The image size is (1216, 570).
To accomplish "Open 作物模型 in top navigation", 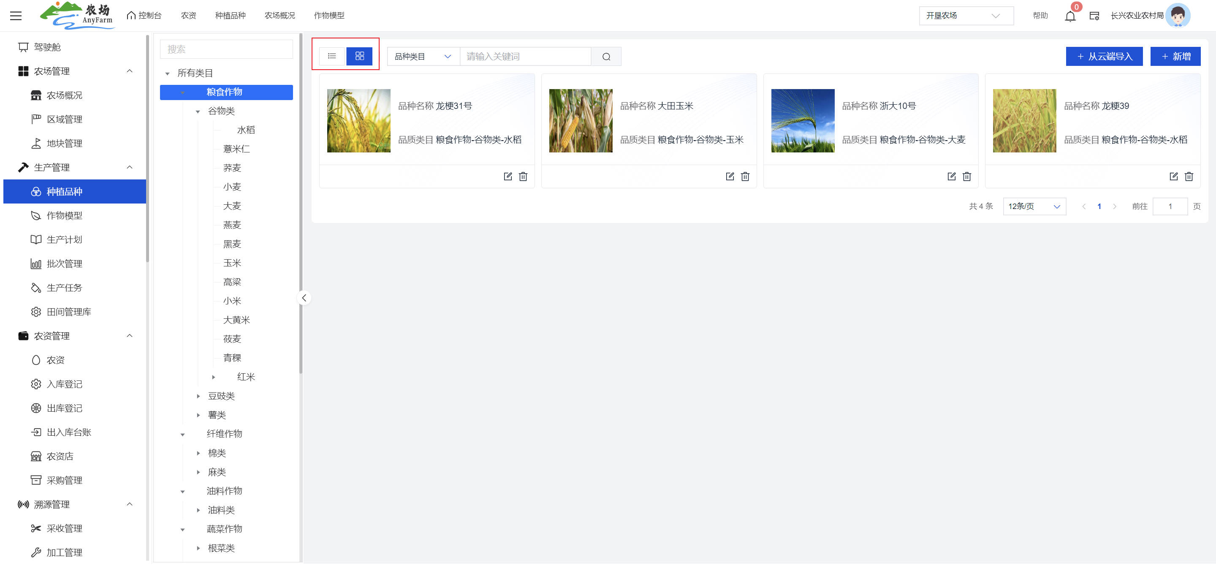I will click(x=329, y=16).
